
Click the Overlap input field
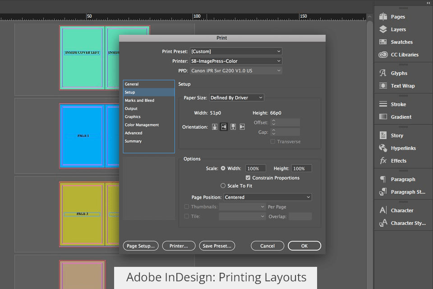click(x=300, y=216)
